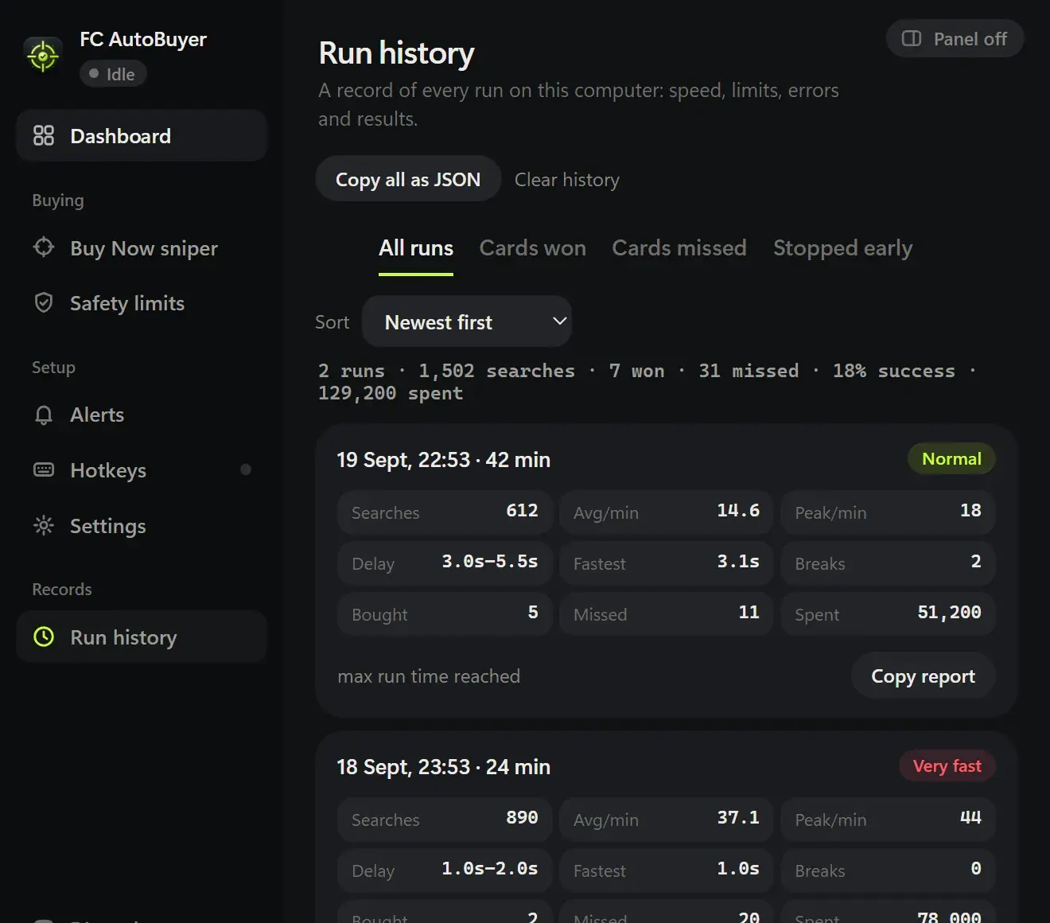Click the Idle status badge
This screenshot has height=923, width=1050.
(113, 74)
